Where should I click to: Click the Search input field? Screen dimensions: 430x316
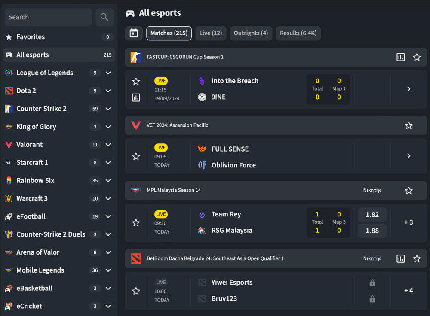48,17
